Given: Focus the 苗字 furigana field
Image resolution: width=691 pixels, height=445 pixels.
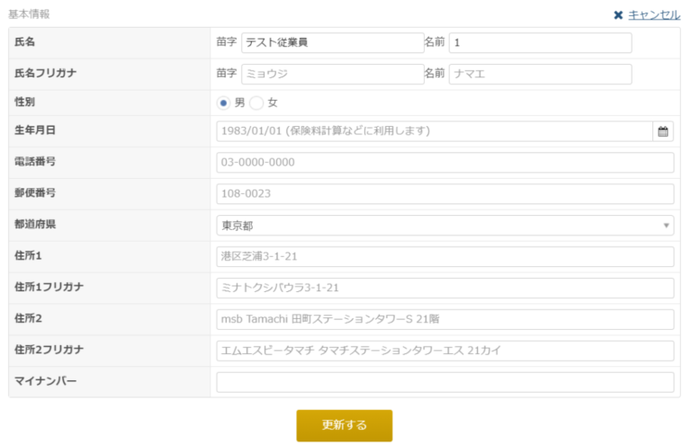Looking at the screenshot, I should [331, 74].
